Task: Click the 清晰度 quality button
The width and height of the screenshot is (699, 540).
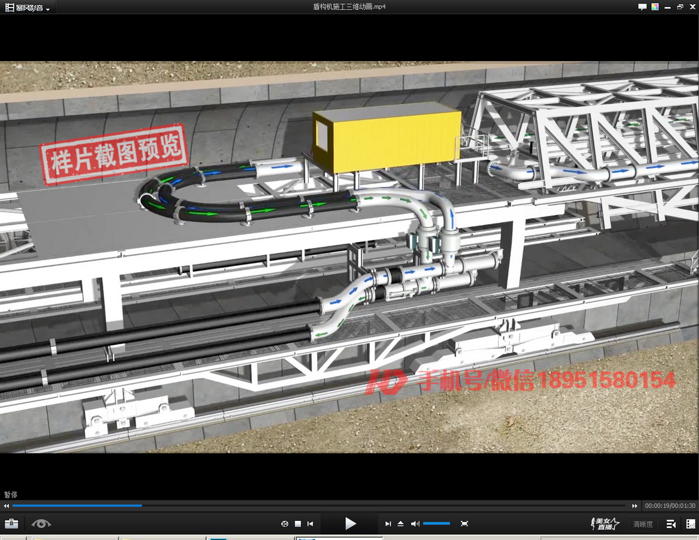Action: tap(643, 524)
